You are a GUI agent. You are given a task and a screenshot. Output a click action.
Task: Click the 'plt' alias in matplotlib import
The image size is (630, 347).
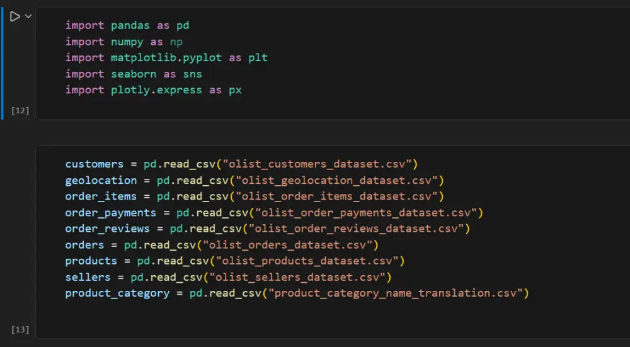[x=258, y=58]
